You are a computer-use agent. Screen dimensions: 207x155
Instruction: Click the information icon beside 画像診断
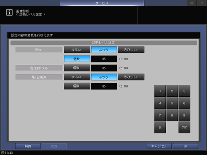[9, 12]
